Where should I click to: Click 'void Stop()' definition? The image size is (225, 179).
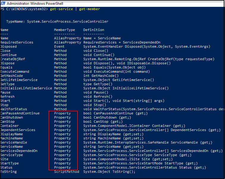pos(95,105)
